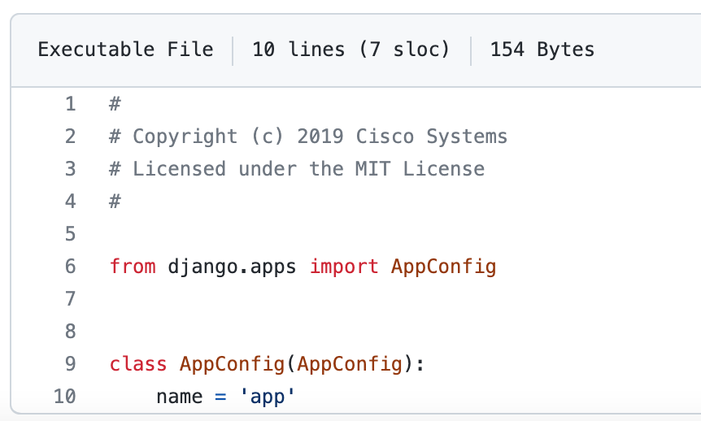701x421 pixels.
Task: Click 'django.apps' in the import statement
Action: [233, 267]
